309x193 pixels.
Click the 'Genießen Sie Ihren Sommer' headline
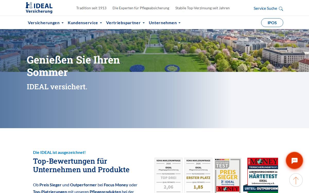point(73,66)
